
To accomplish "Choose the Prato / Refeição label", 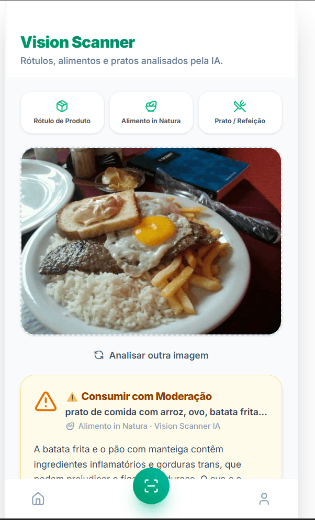I will [240, 121].
